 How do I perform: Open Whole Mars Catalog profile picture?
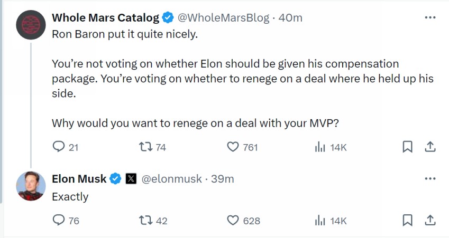pyautogui.click(x=31, y=25)
